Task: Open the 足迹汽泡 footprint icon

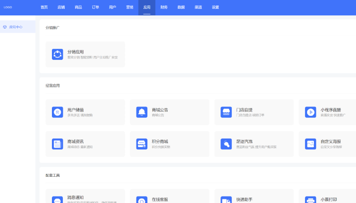Action: pyautogui.click(x=226, y=144)
